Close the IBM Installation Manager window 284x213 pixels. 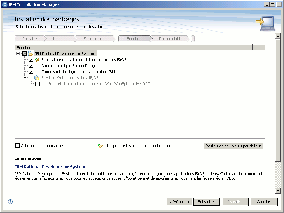point(279,5)
